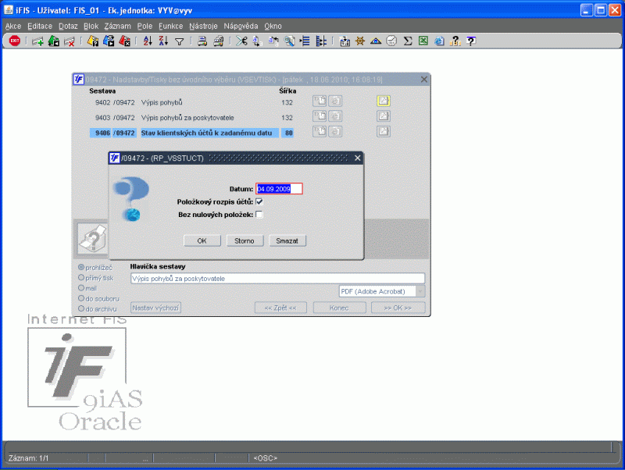Click the Sigma sum icon
625x470 pixels.
click(x=408, y=41)
